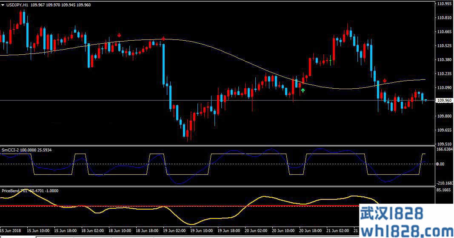Click the 110.955 price scale label
The image size is (454, 238).
point(444,4)
